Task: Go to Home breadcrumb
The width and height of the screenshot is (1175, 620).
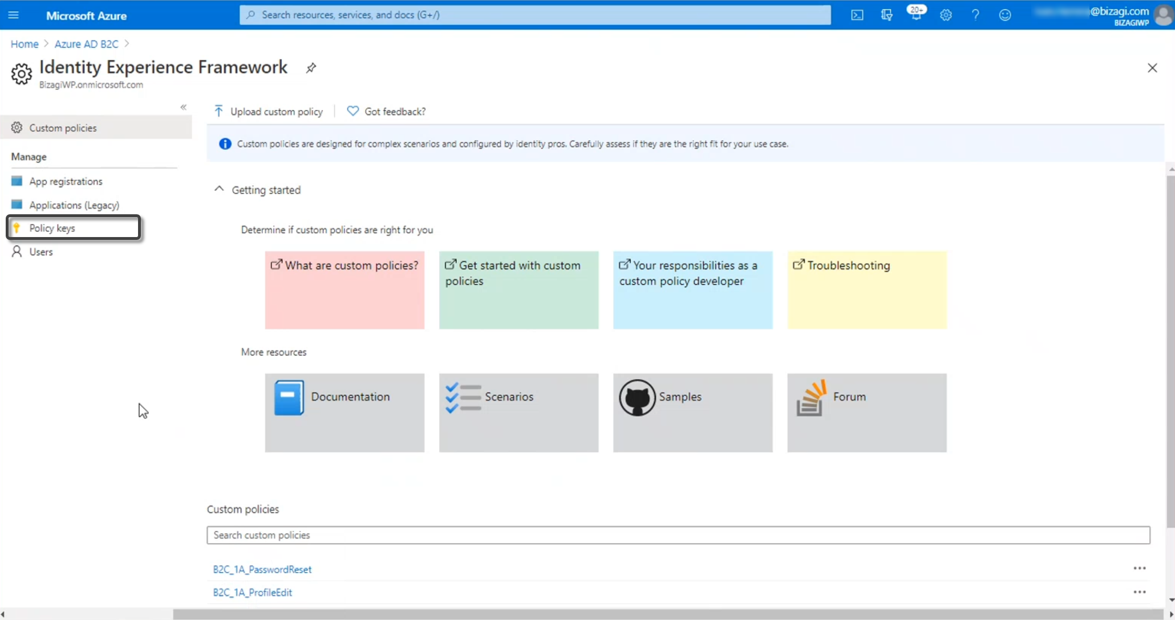Action: coord(25,44)
